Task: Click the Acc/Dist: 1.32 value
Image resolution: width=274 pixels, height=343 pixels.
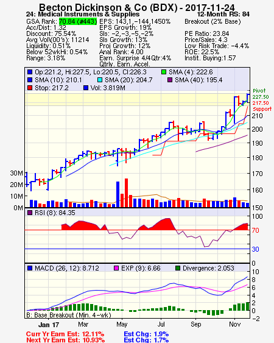Action: tap(46, 27)
